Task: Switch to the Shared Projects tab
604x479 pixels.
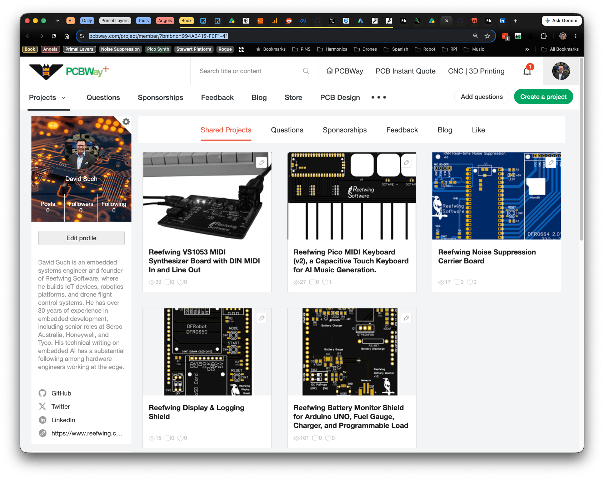Action: click(226, 130)
